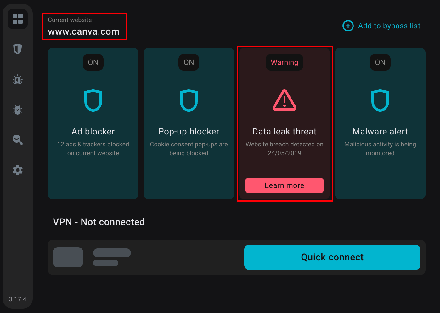Click the version number 3.17.4
440x313 pixels.
18,299
